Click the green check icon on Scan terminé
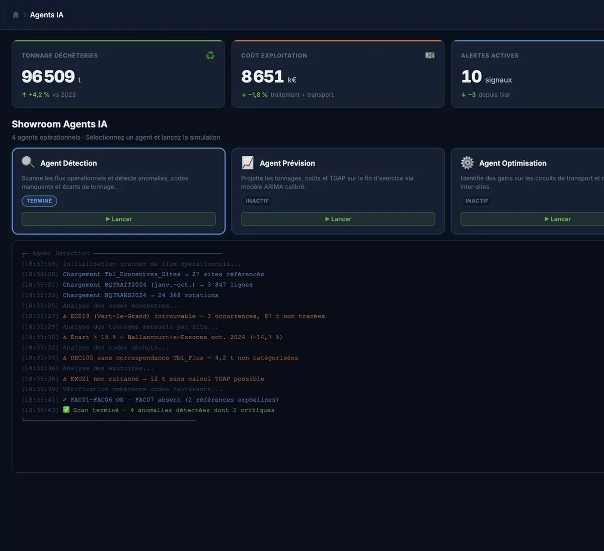This screenshot has width=604, height=551. coord(66,410)
